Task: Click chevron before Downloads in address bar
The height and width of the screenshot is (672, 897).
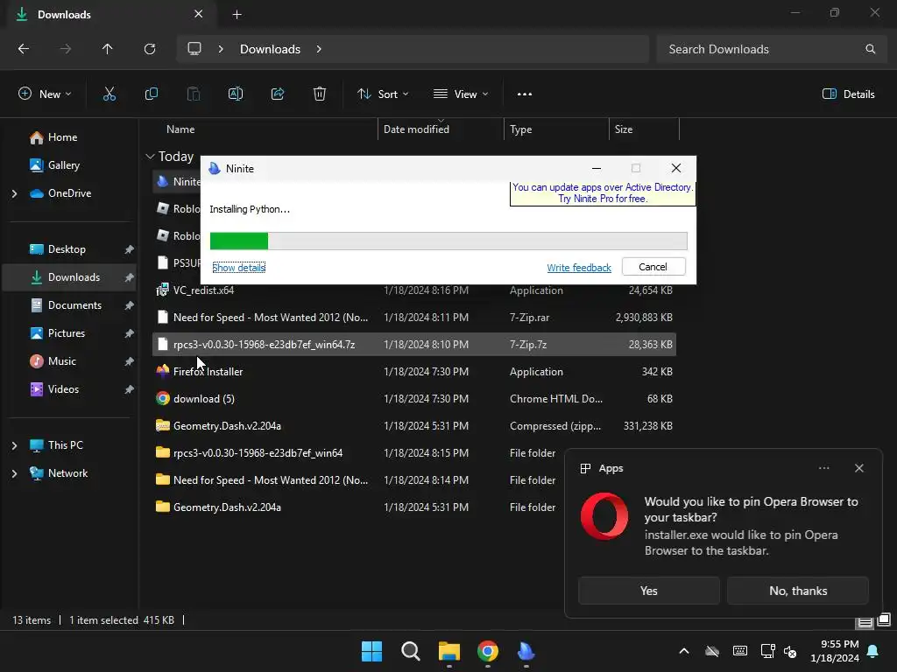Action: tap(221, 49)
